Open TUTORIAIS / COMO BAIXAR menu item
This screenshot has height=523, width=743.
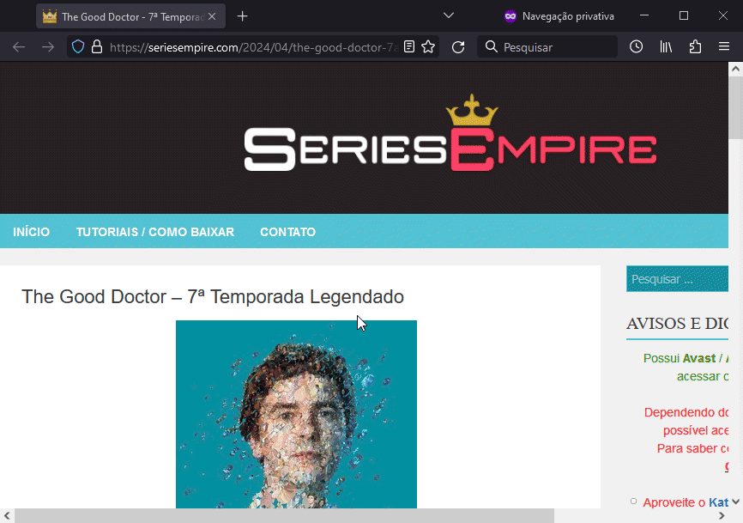(x=155, y=232)
